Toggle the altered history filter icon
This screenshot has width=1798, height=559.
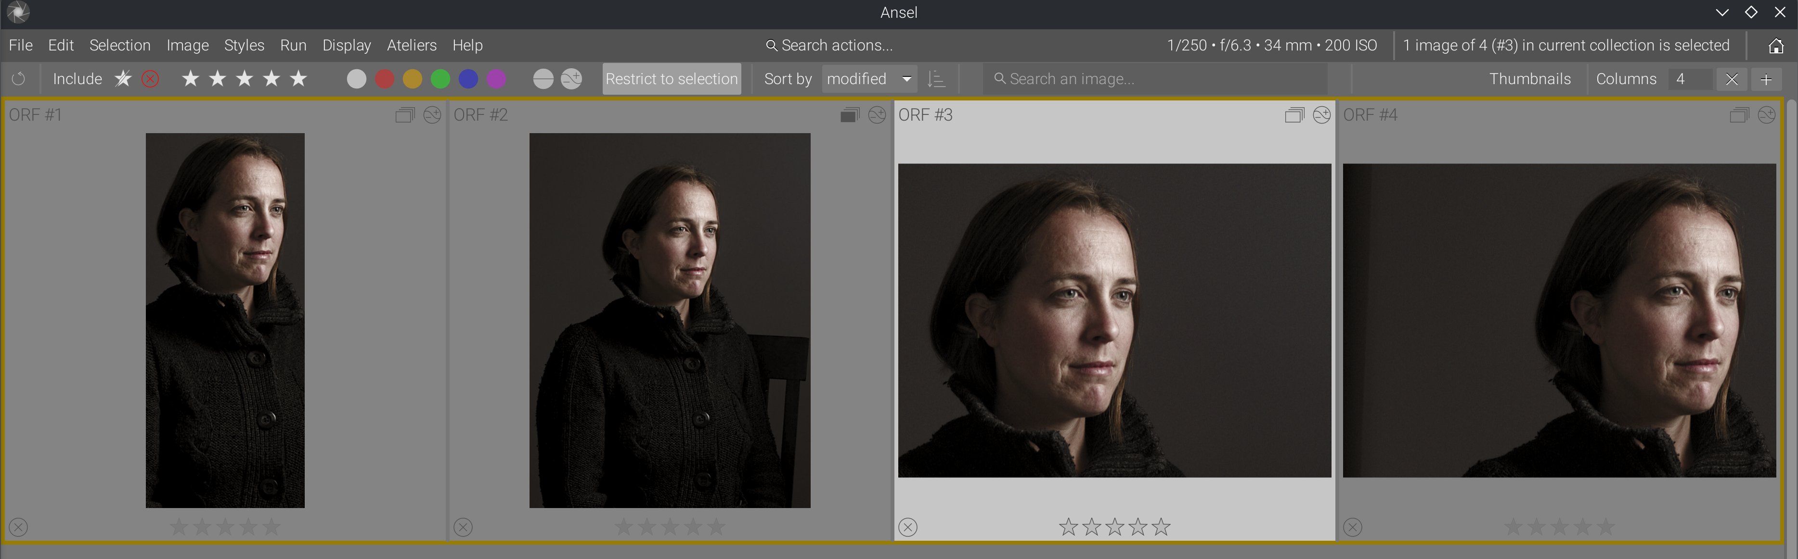(x=571, y=79)
